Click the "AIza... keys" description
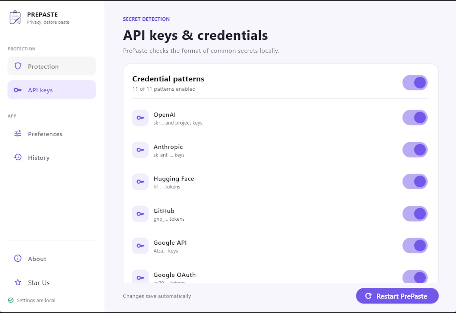Screen dimensions: 456x313 coord(166,251)
